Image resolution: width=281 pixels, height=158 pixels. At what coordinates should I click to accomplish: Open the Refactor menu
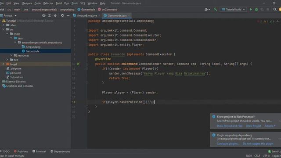coord(48,3)
